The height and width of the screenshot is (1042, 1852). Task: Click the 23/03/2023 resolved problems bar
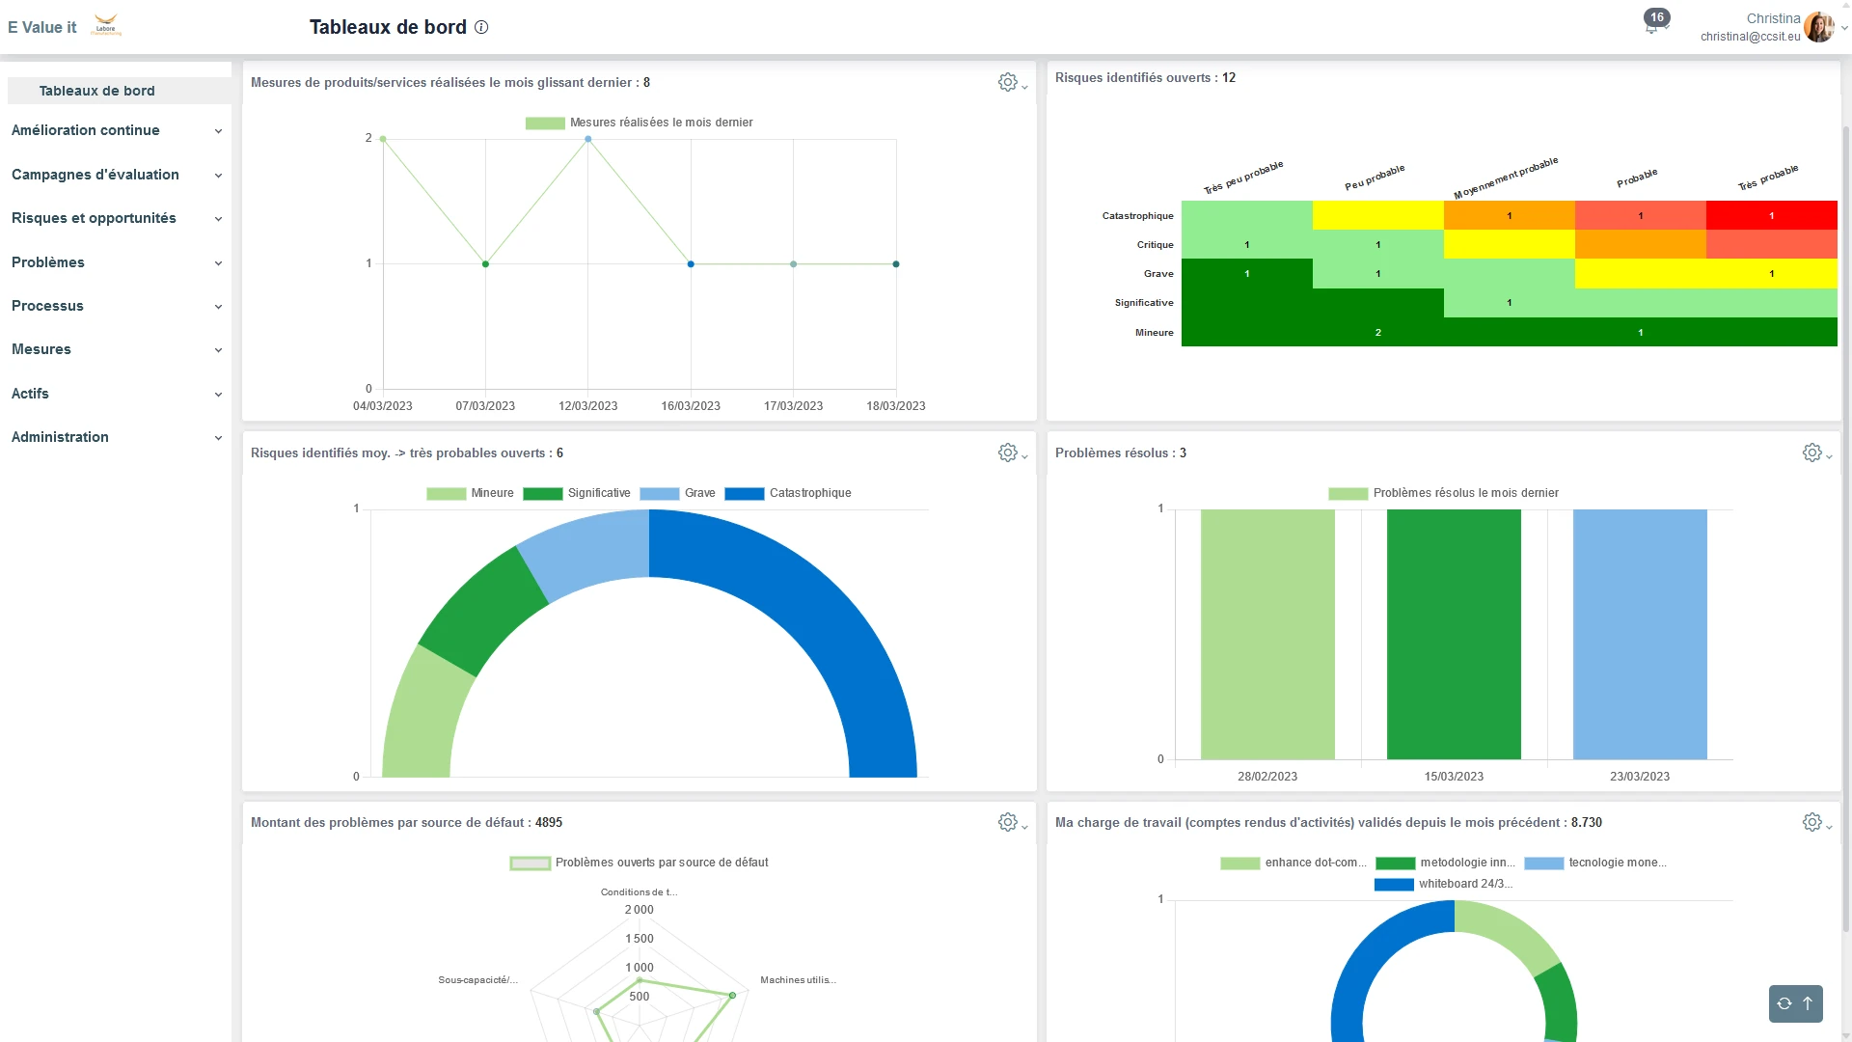coord(1640,634)
